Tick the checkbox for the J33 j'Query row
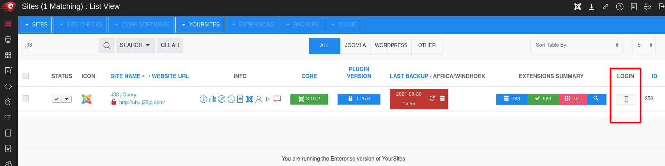 click(26, 98)
